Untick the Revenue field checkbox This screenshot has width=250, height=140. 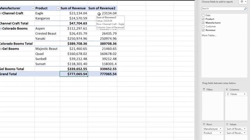[203, 30]
